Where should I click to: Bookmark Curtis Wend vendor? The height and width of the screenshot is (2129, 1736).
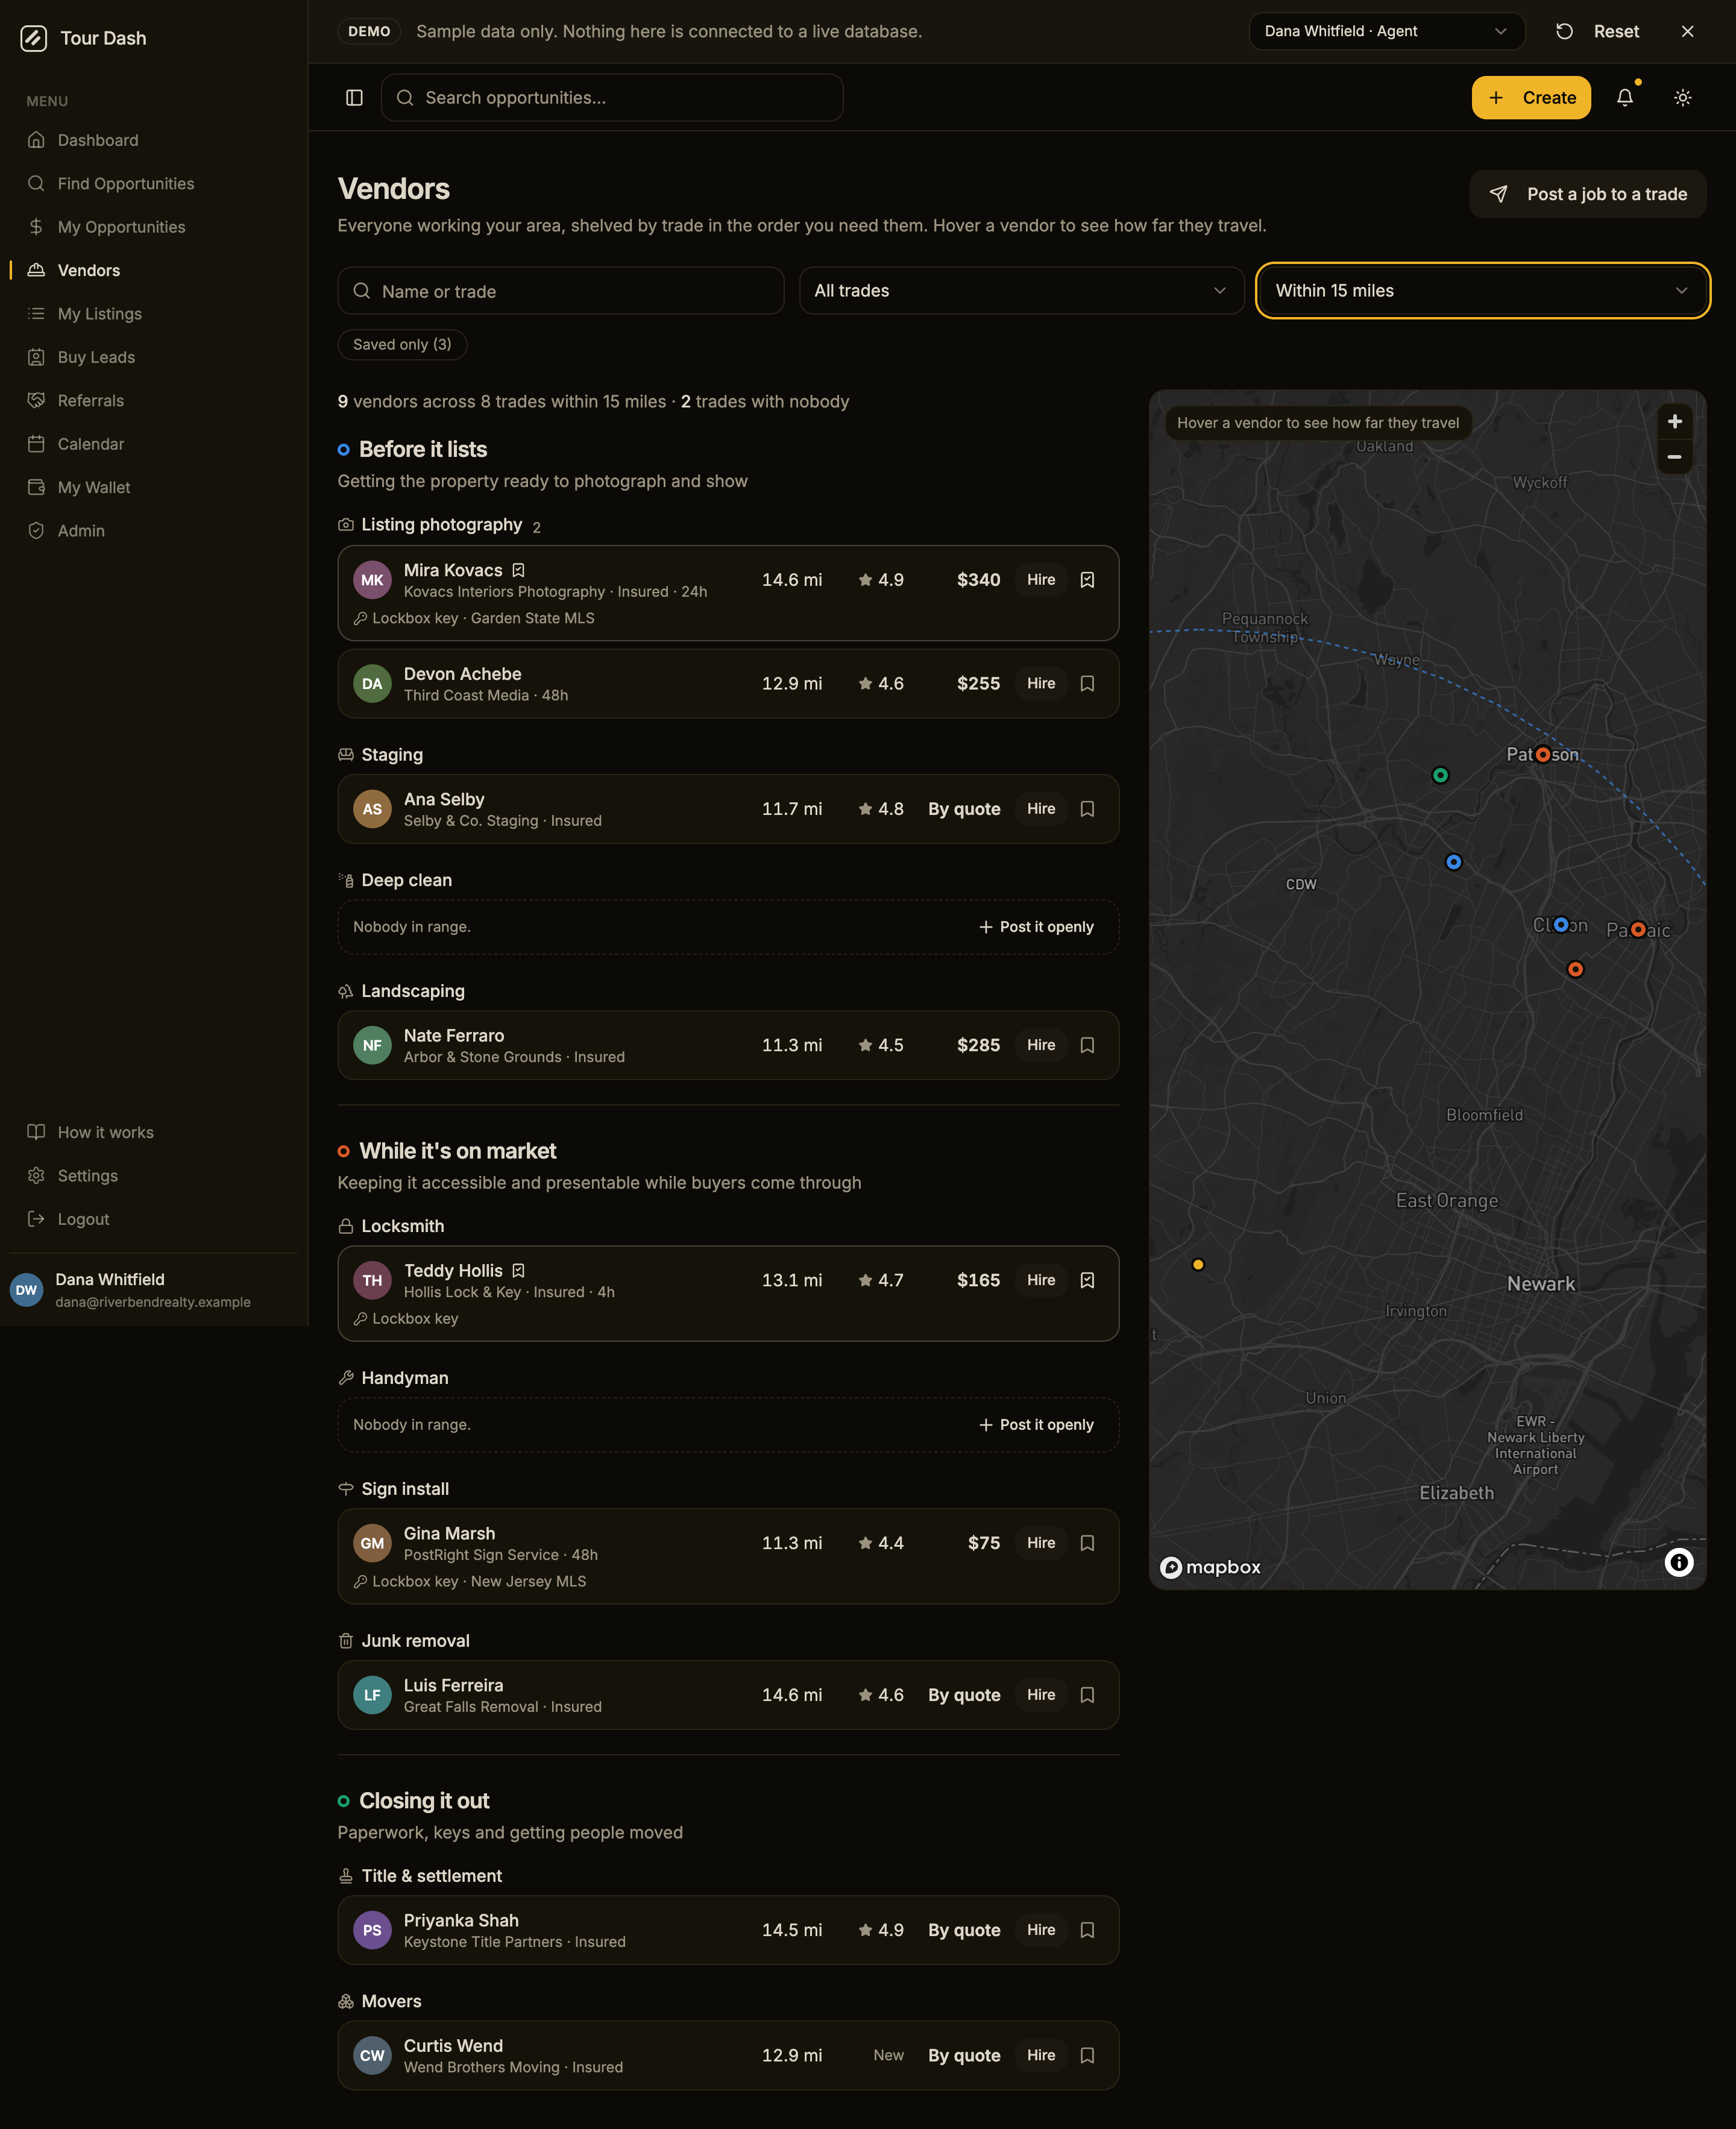[x=1087, y=2055]
